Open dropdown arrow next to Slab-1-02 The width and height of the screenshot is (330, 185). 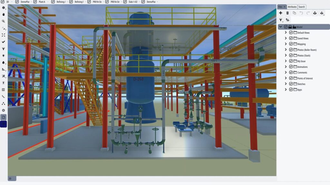coord(139,2)
